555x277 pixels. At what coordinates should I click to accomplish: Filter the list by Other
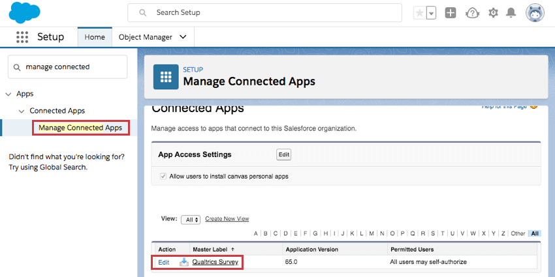tap(518, 233)
